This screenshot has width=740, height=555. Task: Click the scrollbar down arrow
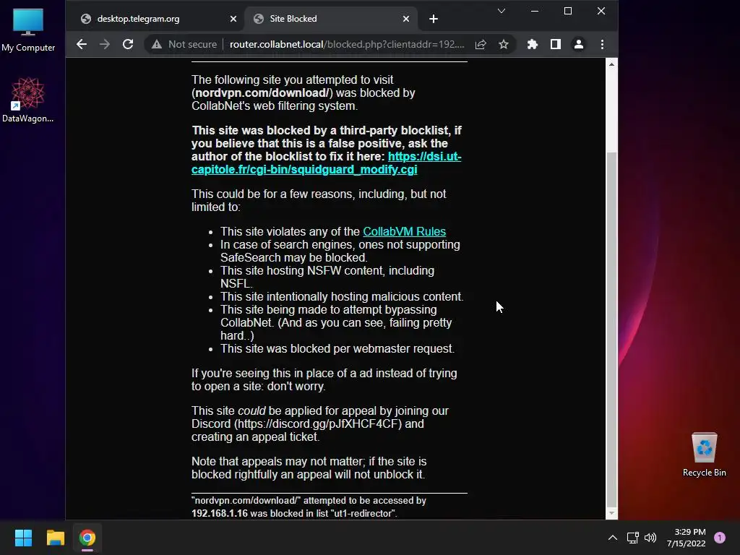point(611,513)
